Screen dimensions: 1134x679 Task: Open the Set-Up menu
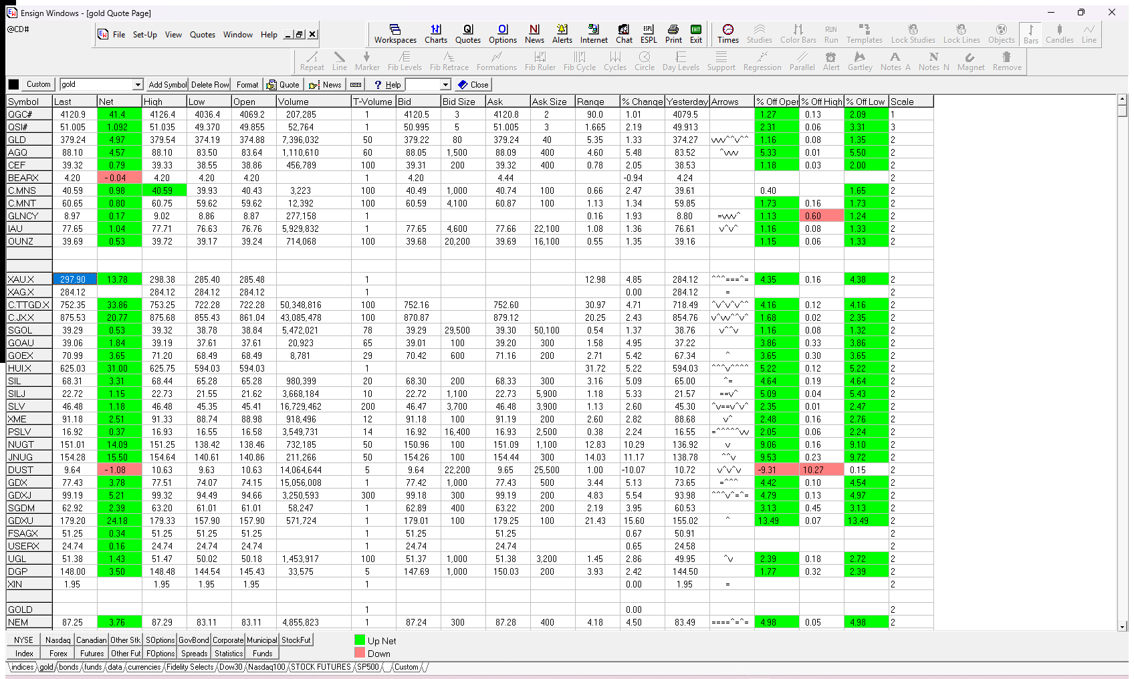[144, 35]
